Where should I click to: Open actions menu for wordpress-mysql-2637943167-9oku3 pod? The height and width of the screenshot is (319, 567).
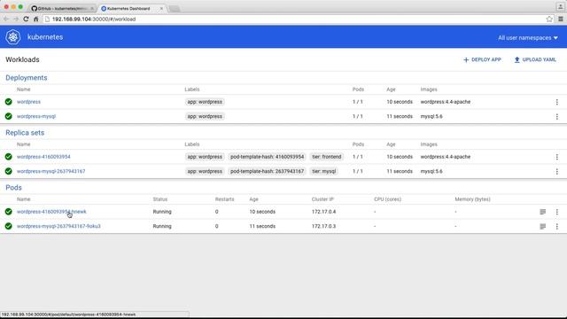pos(557,227)
